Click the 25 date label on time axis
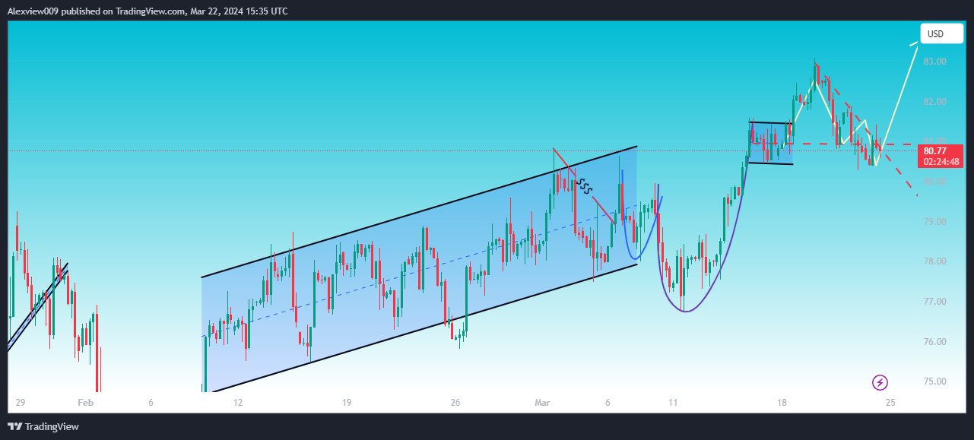This screenshot has height=440, width=974. click(x=890, y=402)
